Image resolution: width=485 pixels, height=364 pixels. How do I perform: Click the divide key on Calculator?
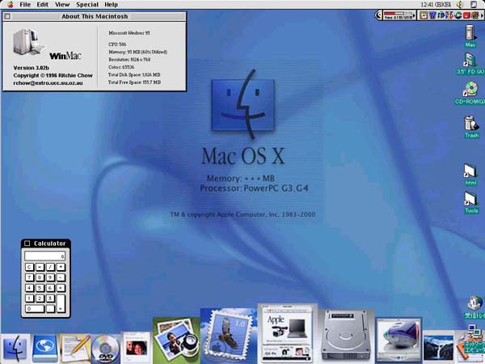(x=50, y=267)
